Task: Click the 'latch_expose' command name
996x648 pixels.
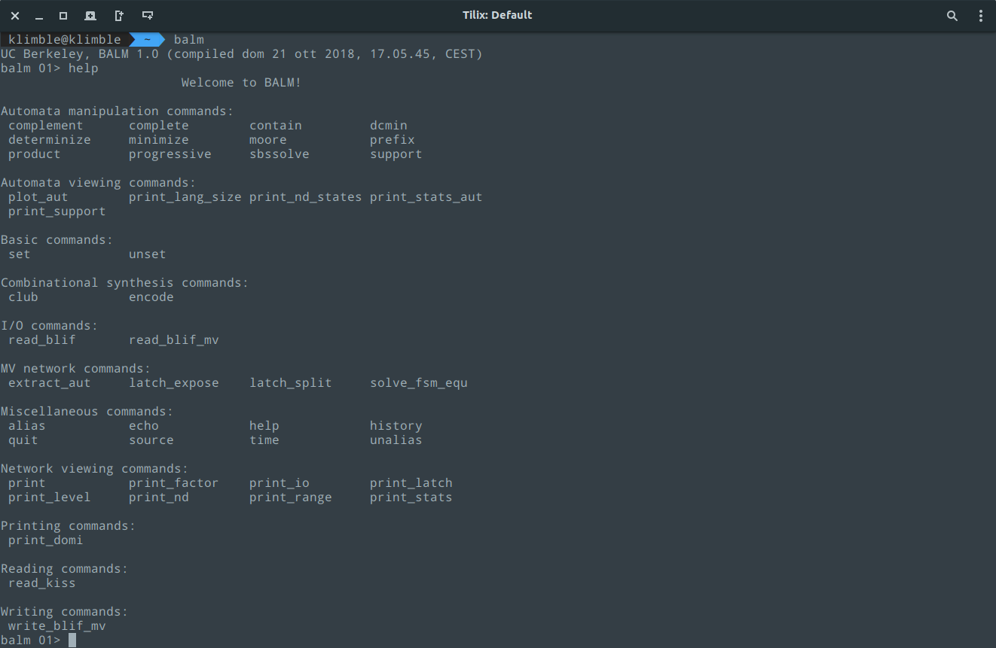Action: tap(174, 383)
